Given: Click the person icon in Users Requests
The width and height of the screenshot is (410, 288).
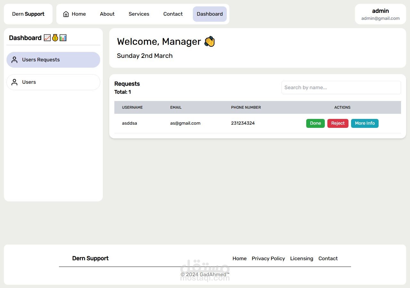Looking at the screenshot, I should [14, 60].
